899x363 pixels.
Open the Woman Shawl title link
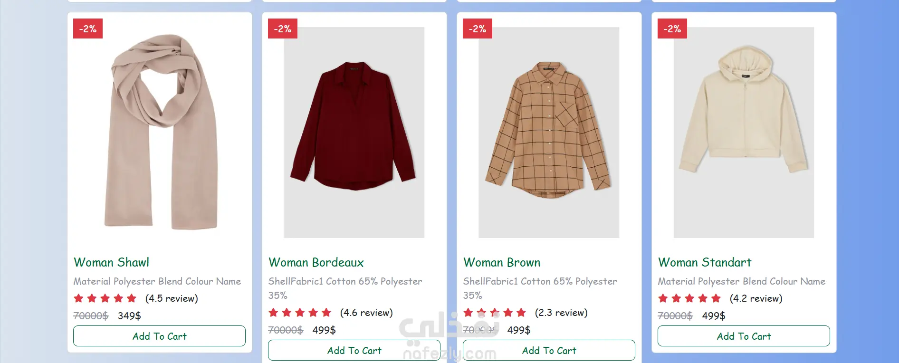click(x=111, y=262)
